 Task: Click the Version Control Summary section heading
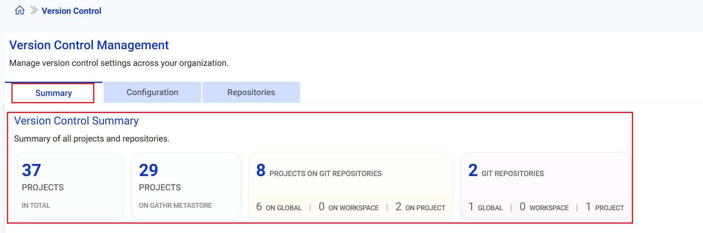[x=76, y=121]
